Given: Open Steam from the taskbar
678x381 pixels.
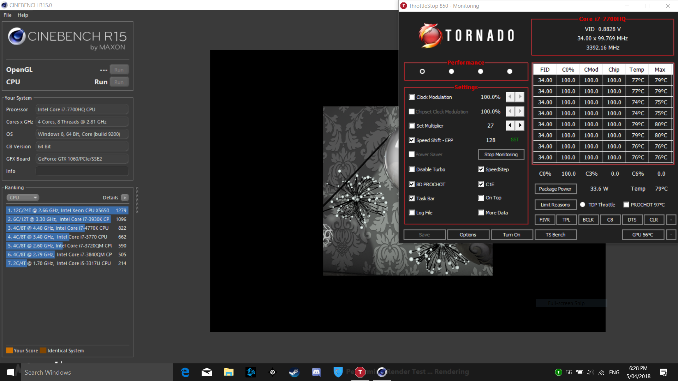Looking at the screenshot, I should 295,372.
